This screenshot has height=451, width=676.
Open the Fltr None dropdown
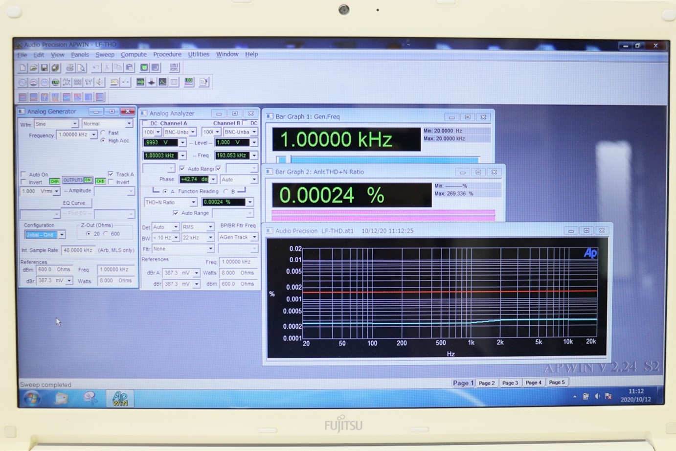click(210, 249)
